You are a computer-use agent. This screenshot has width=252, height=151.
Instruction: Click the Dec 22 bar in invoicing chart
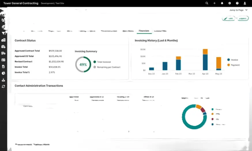pos(151,69)
